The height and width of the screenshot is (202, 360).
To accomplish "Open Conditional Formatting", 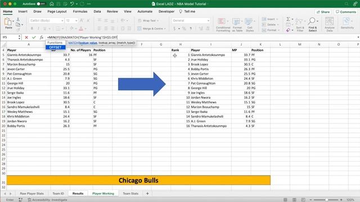I will tap(223, 25).
